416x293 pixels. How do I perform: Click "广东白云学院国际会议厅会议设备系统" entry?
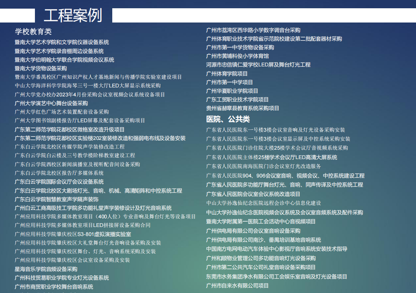[59, 182]
